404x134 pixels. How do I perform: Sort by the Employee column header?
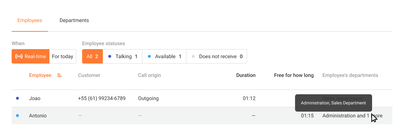pyautogui.click(x=40, y=75)
